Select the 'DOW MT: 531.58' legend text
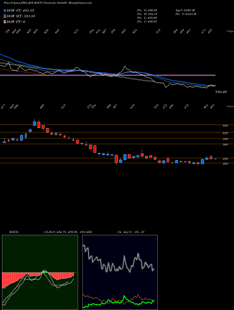Viewport: 234px width, 310px height. (21, 16)
